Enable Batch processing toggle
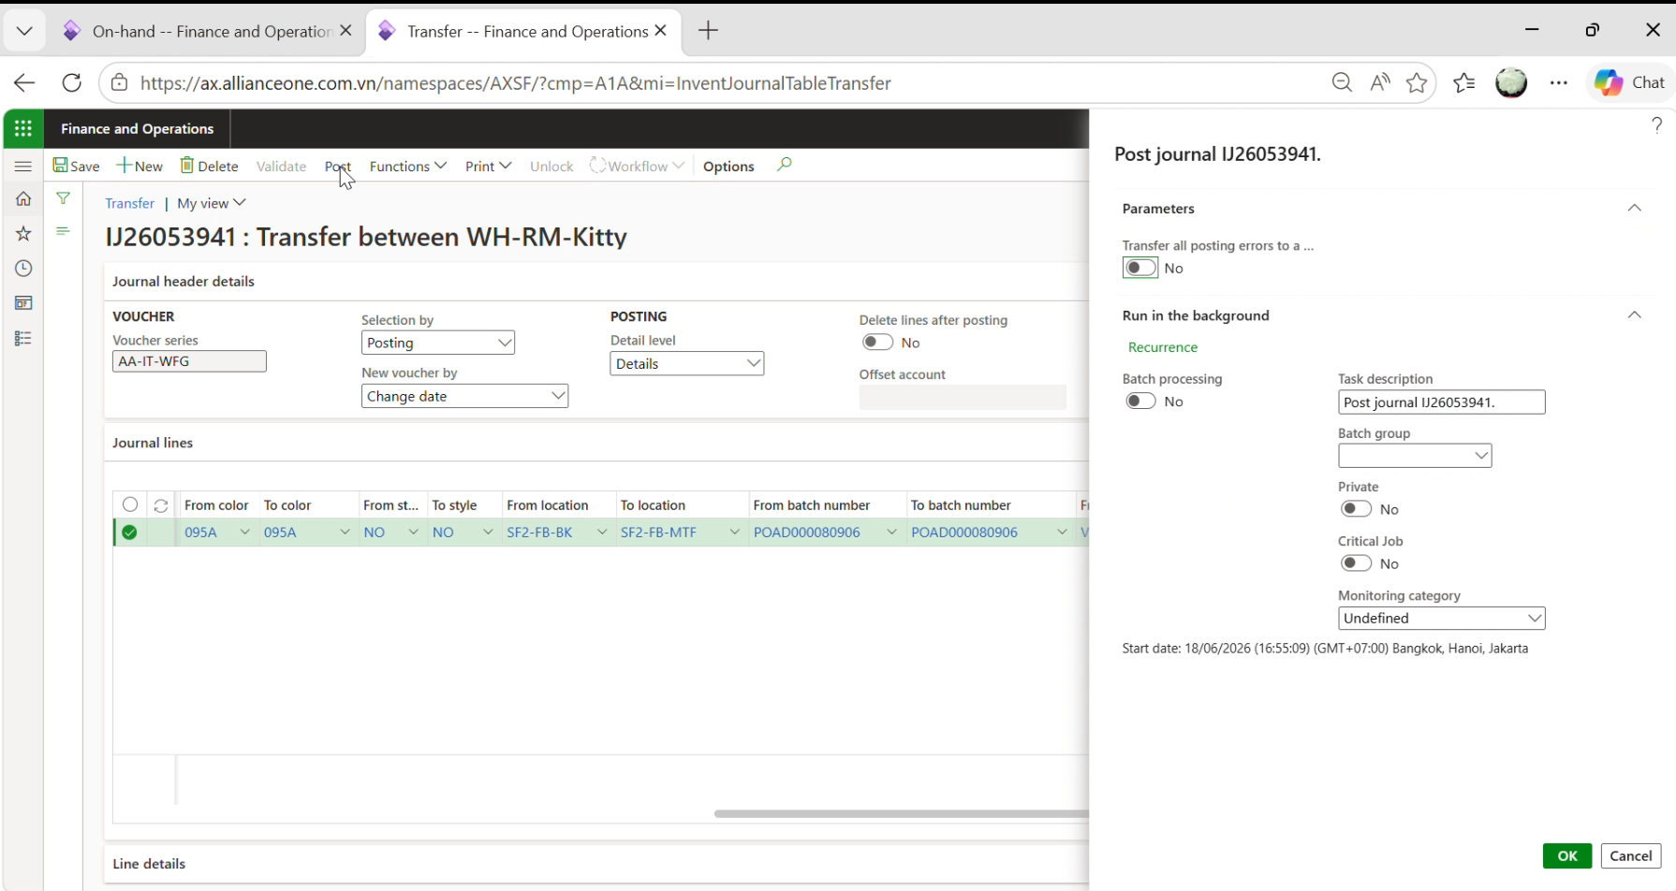 coord(1140,402)
